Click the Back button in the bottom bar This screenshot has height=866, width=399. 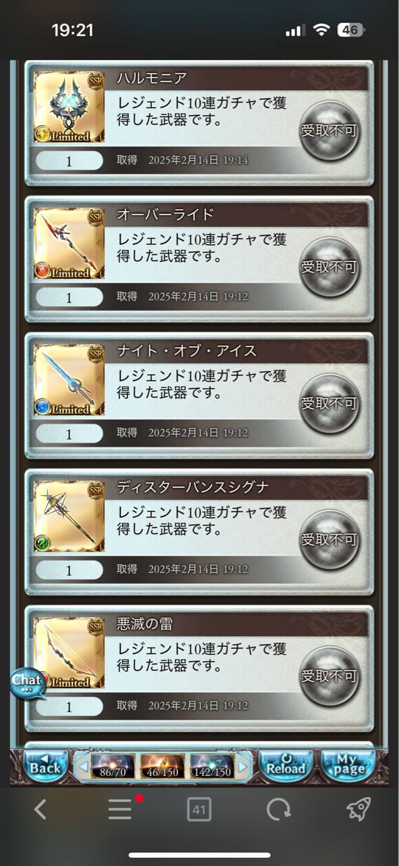click(x=45, y=765)
